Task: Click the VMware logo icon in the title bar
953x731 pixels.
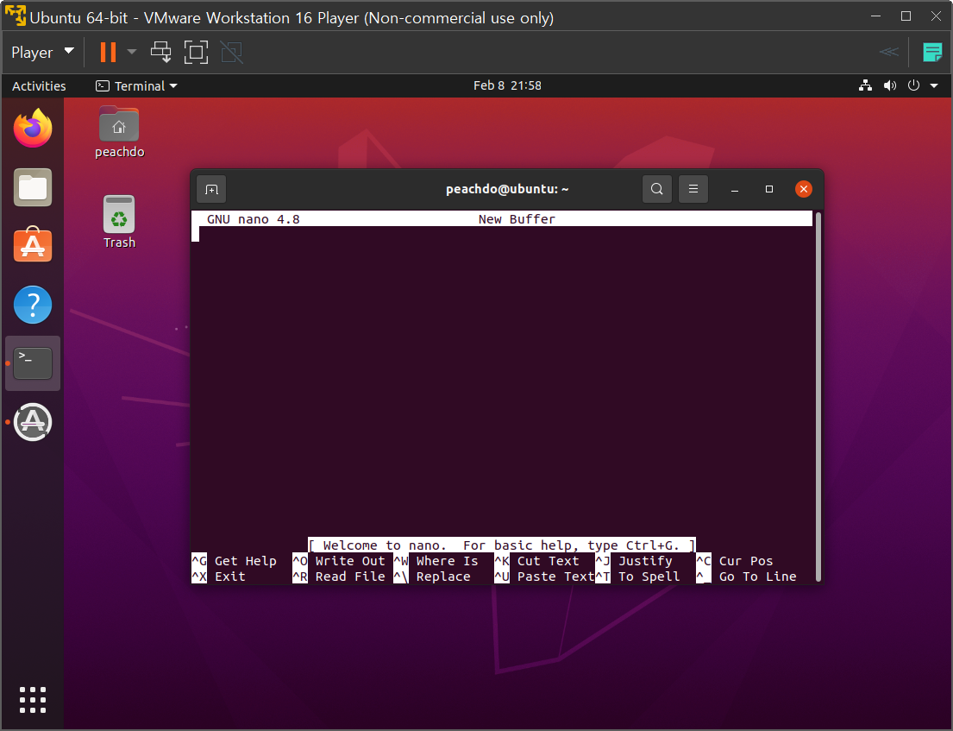Action: 16,16
